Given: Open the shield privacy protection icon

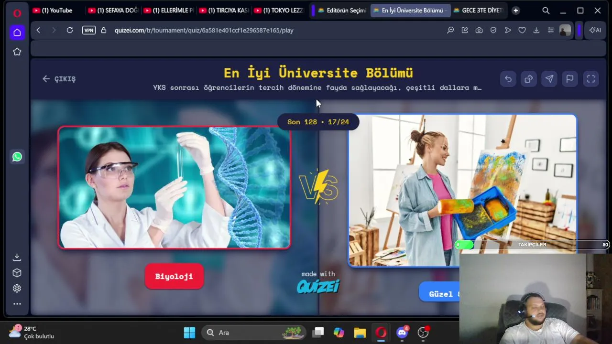Looking at the screenshot, I should (493, 30).
